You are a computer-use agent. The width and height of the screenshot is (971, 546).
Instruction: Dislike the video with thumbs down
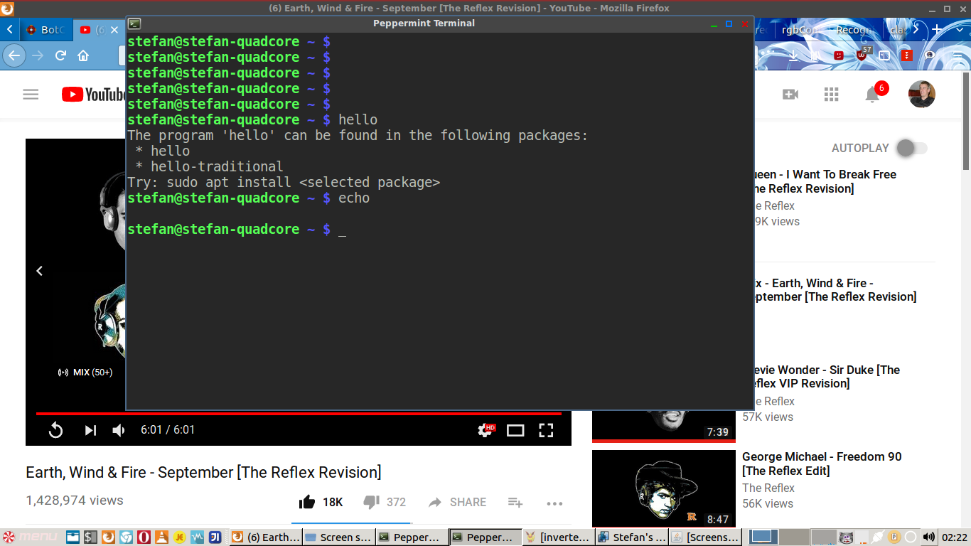[x=371, y=503]
